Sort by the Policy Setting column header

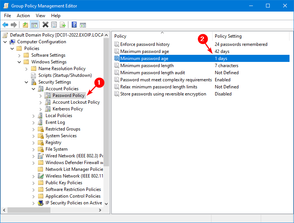228,36
